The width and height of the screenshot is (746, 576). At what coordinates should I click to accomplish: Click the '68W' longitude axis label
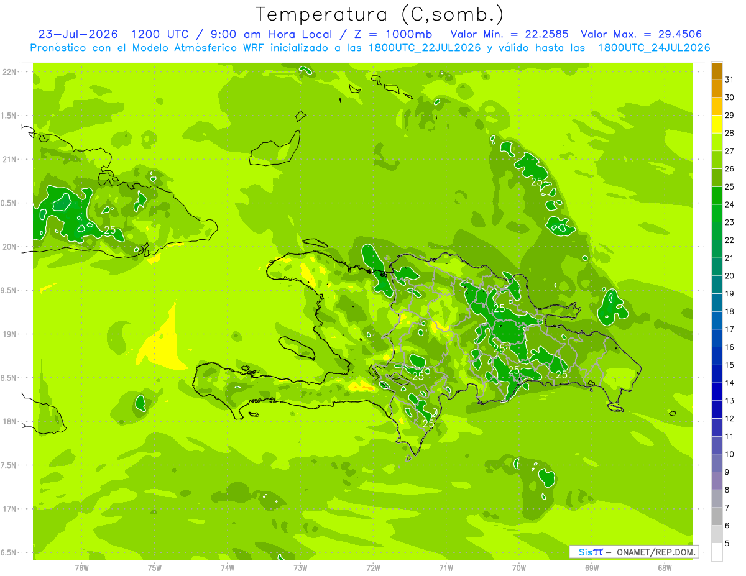[665, 568]
